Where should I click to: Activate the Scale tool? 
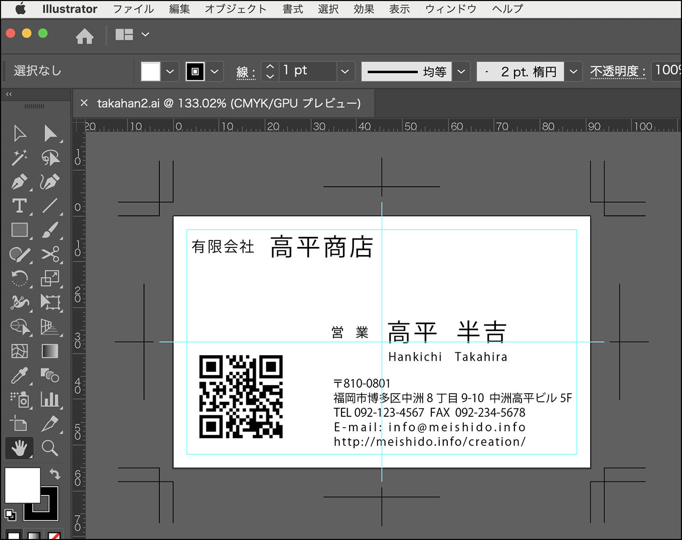[50, 278]
